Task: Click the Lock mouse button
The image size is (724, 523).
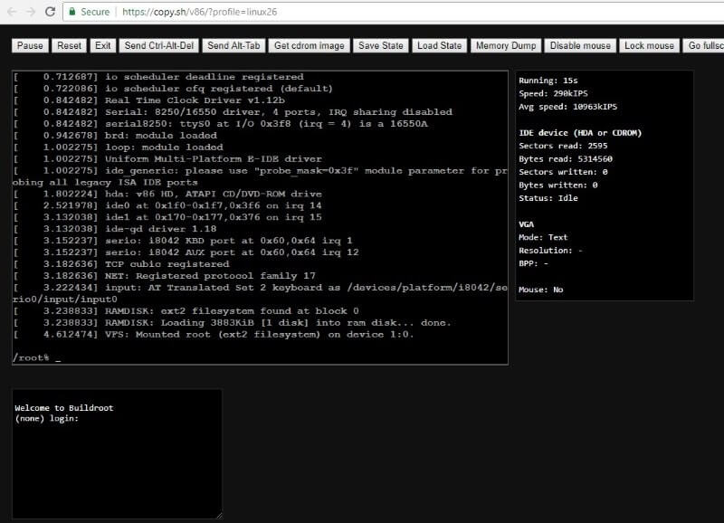Action: point(649,45)
